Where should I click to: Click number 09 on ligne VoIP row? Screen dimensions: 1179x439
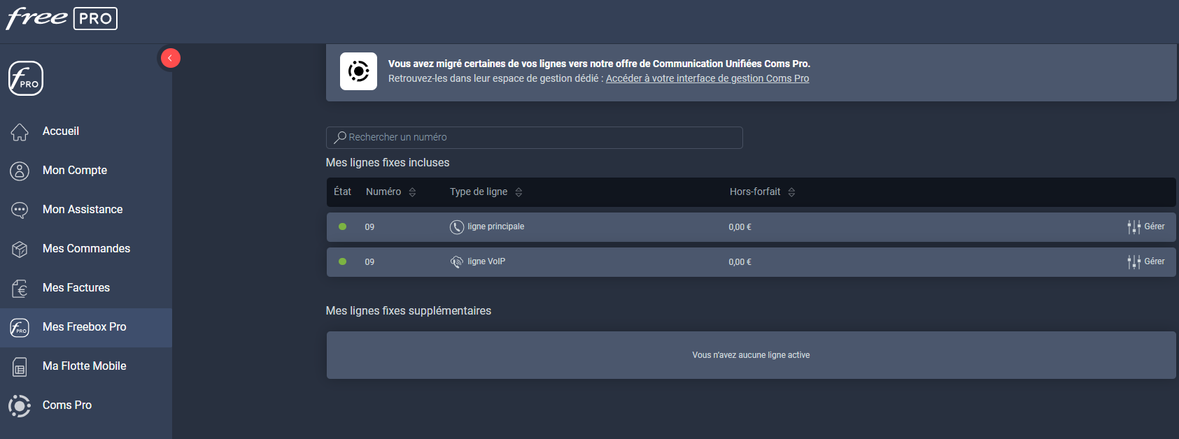coord(369,262)
